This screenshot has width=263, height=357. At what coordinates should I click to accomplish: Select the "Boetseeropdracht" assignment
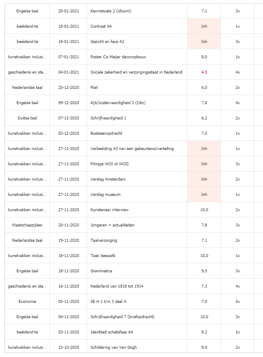click(107, 133)
